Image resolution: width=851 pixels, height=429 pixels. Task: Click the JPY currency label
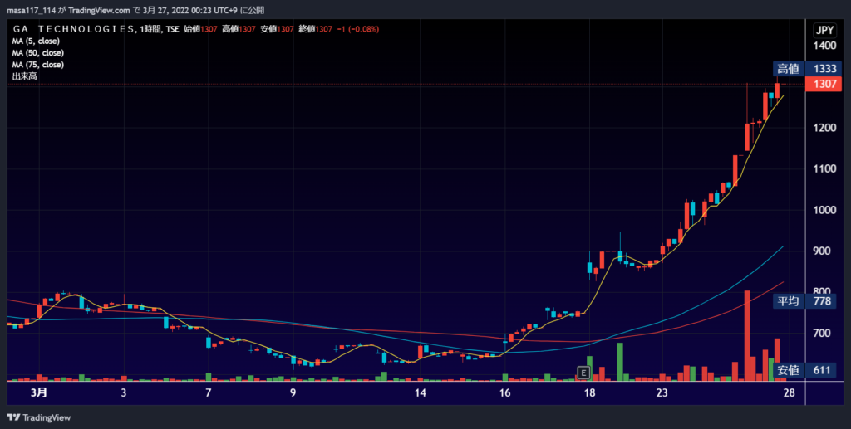click(x=824, y=31)
